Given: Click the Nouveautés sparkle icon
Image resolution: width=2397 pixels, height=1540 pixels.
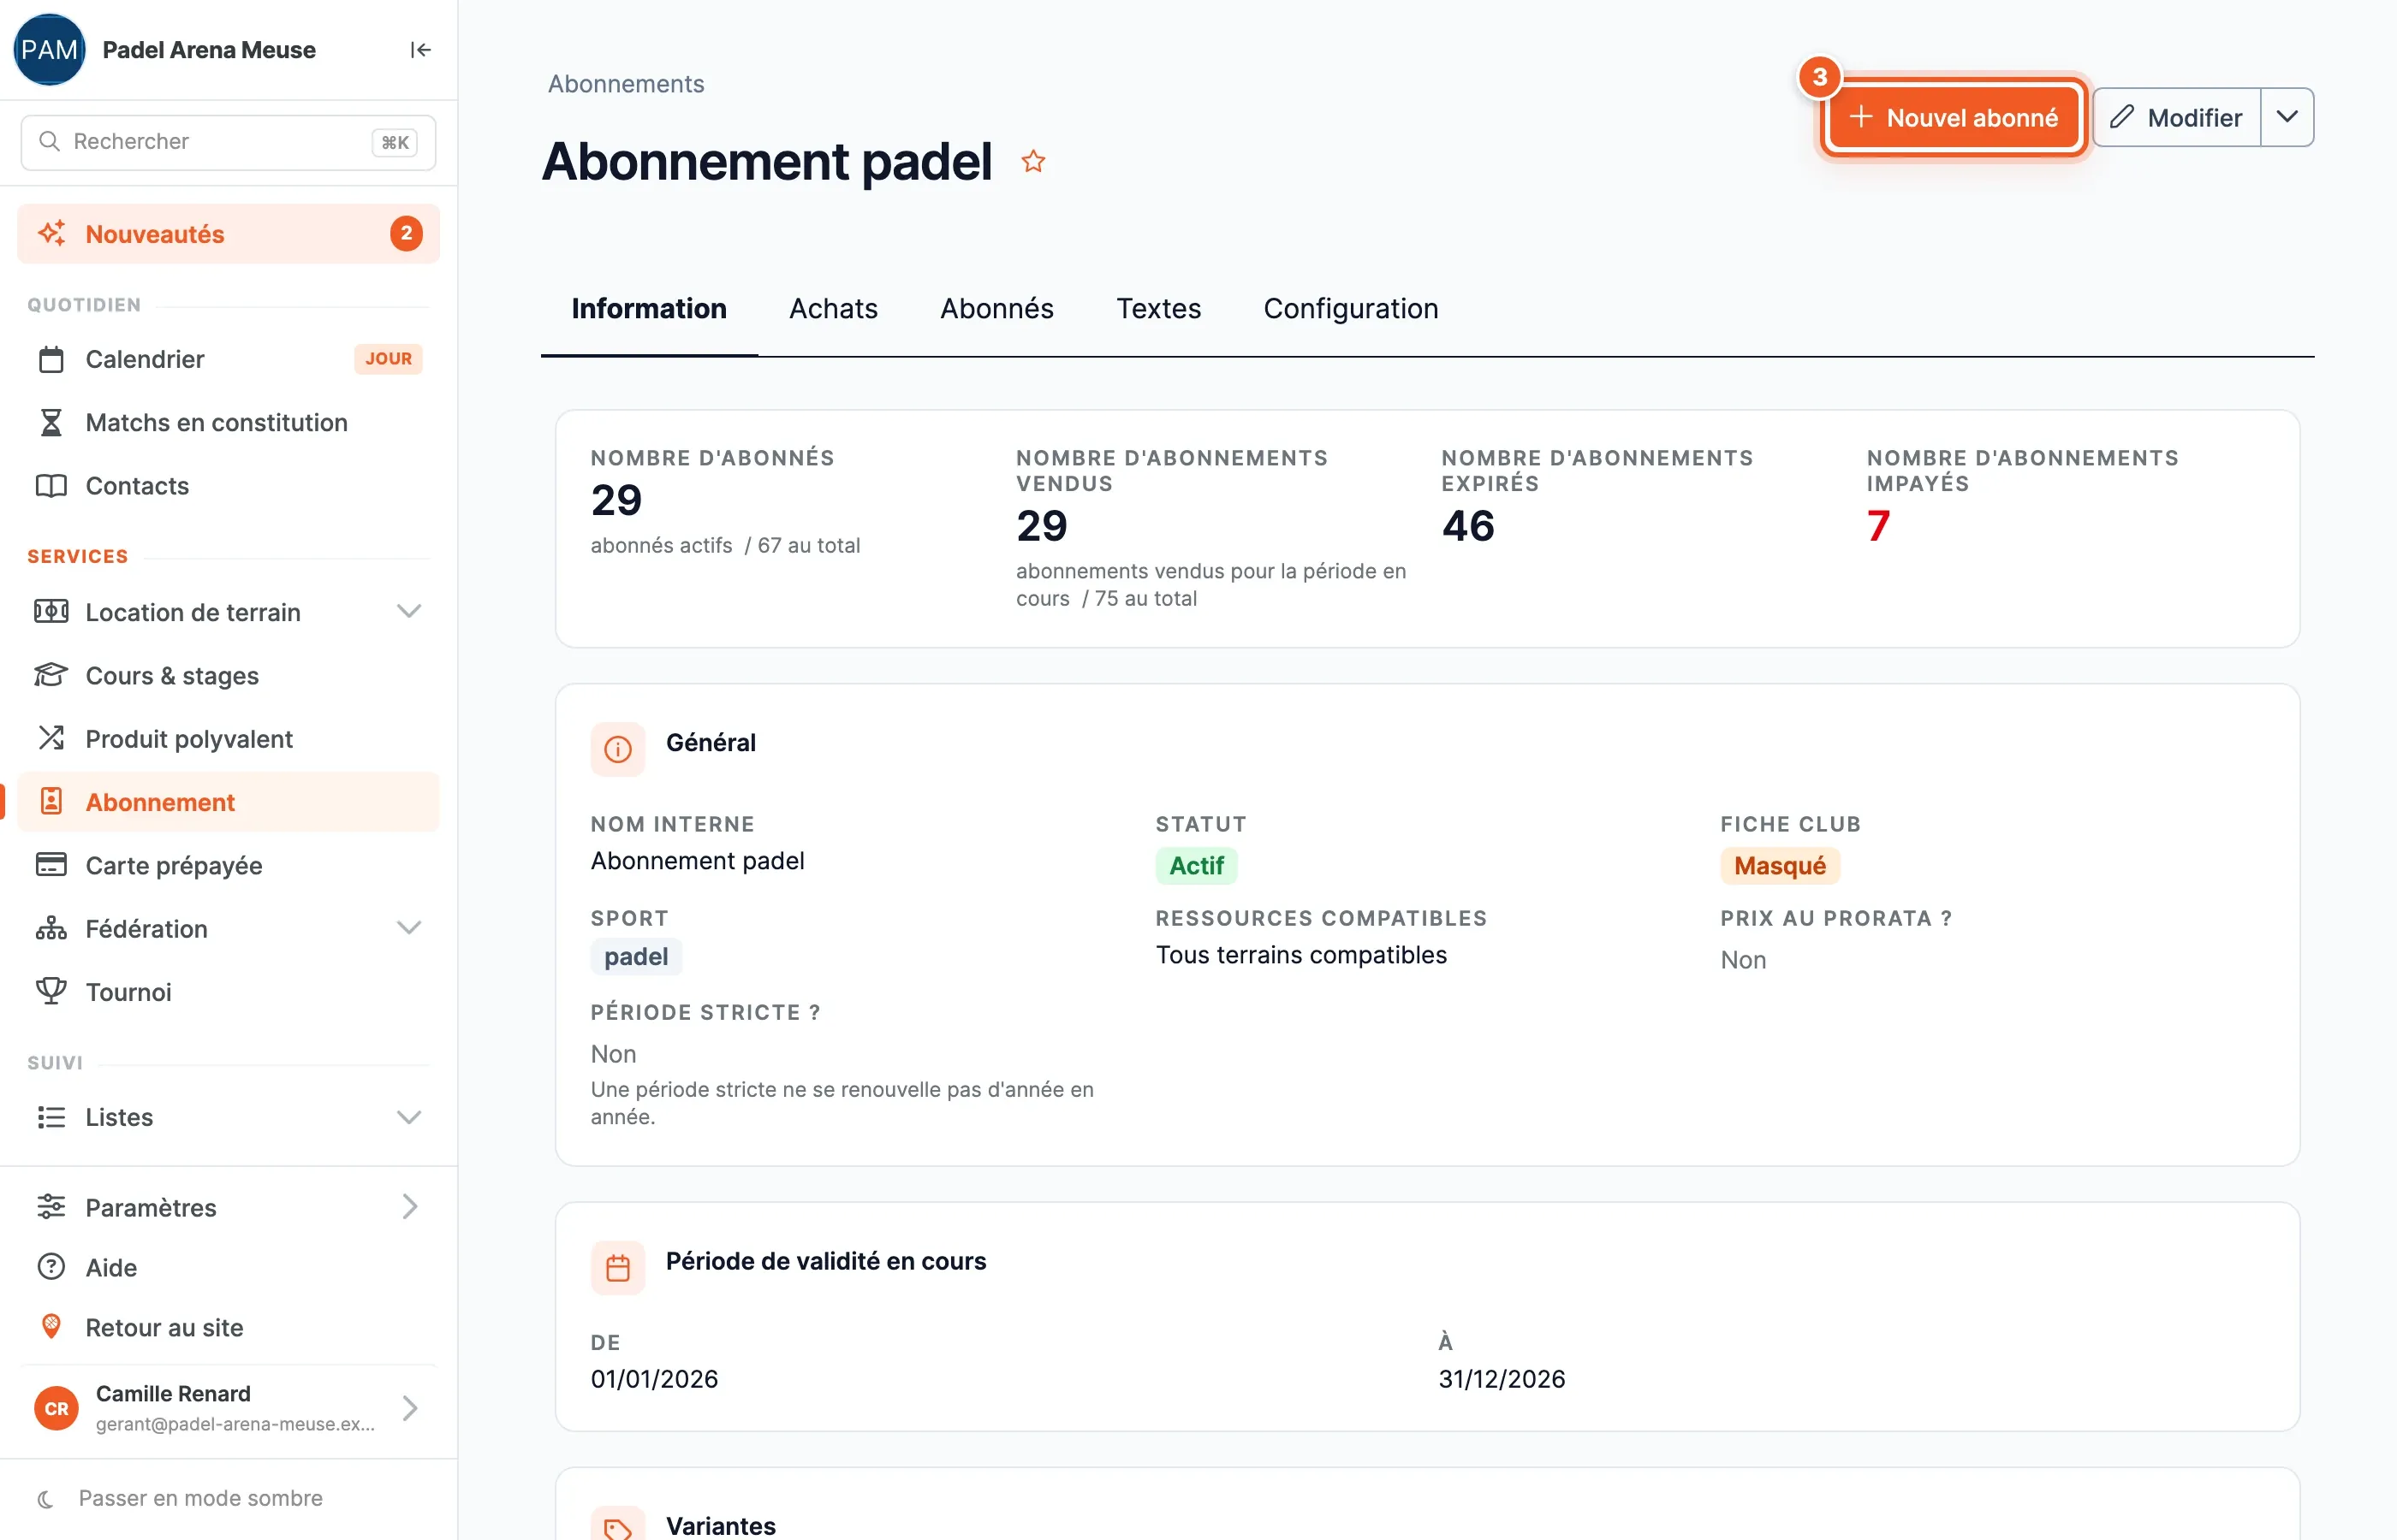Looking at the screenshot, I should 51,234.
